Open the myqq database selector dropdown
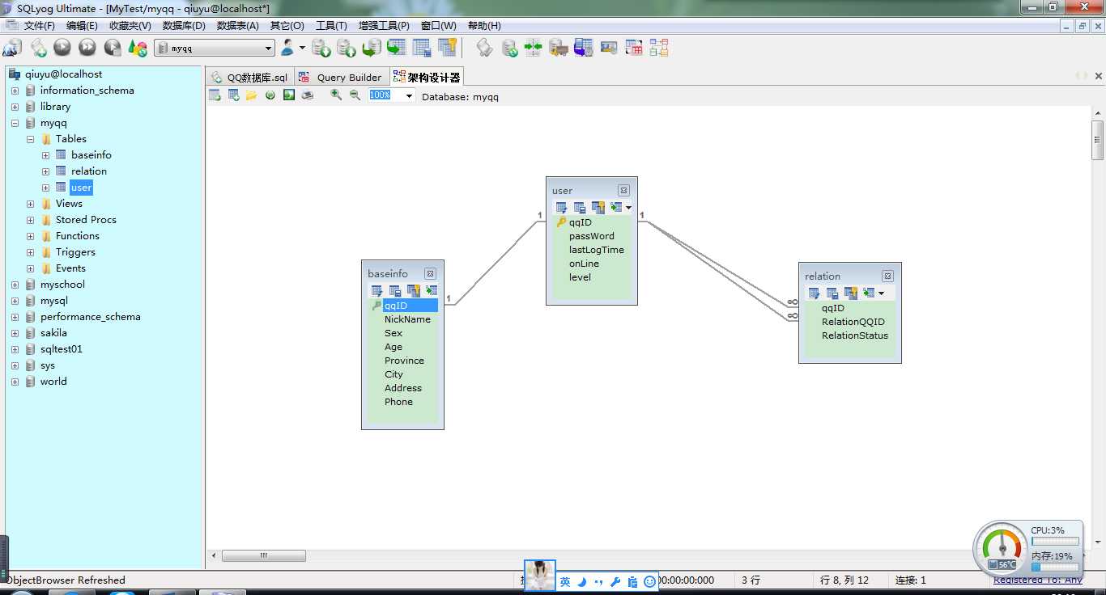The image size is (1106, 595). click(x=266, y=48)
